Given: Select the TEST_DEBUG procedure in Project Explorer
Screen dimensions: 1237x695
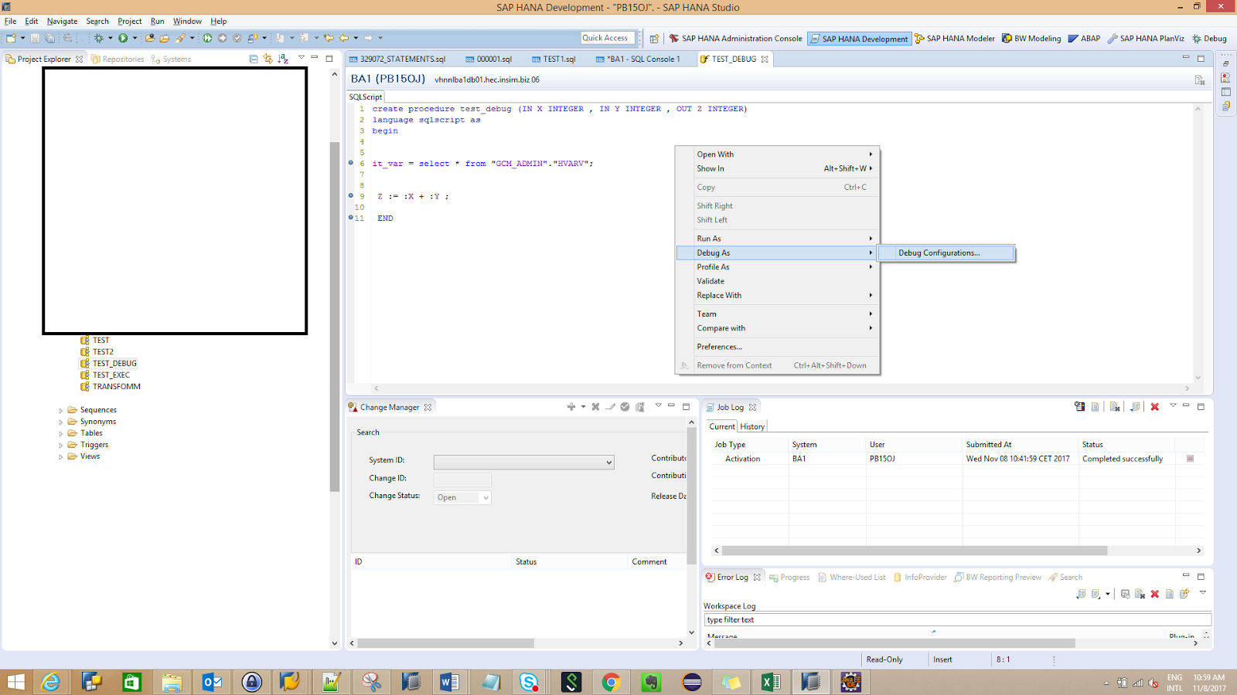Looking at the screenshot, I should coord(116,363).
